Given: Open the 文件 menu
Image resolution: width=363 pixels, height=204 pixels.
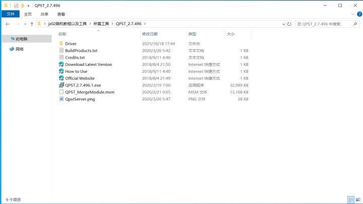Looking at the screenshot, I should click(11, 14).
